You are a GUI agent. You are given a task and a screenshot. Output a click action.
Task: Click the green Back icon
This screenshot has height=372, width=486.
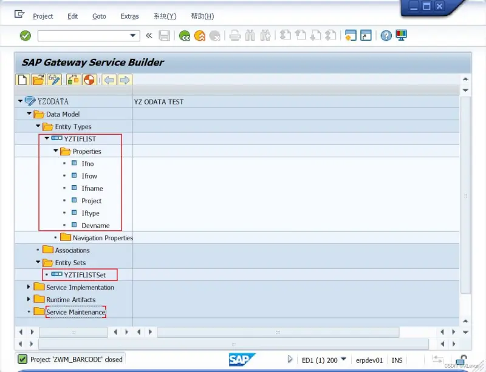tap(185, 36)
